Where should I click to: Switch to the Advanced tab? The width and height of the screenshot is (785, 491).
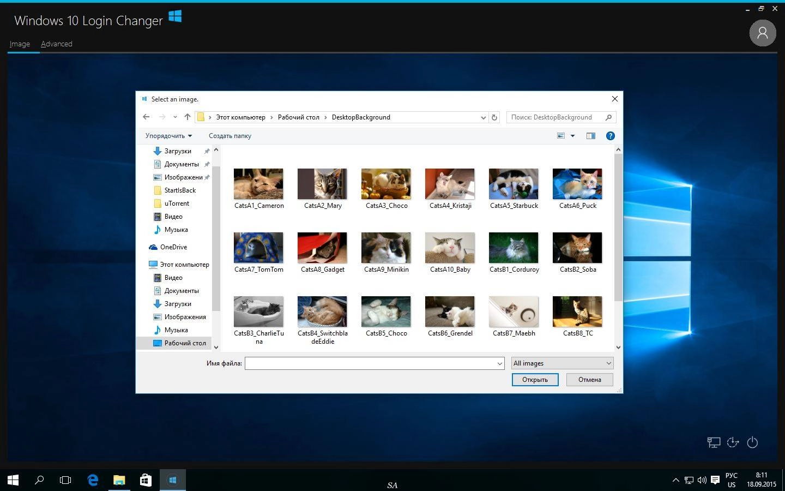(57, 44)
